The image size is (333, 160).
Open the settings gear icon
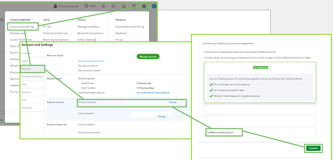tap(144, 6)
